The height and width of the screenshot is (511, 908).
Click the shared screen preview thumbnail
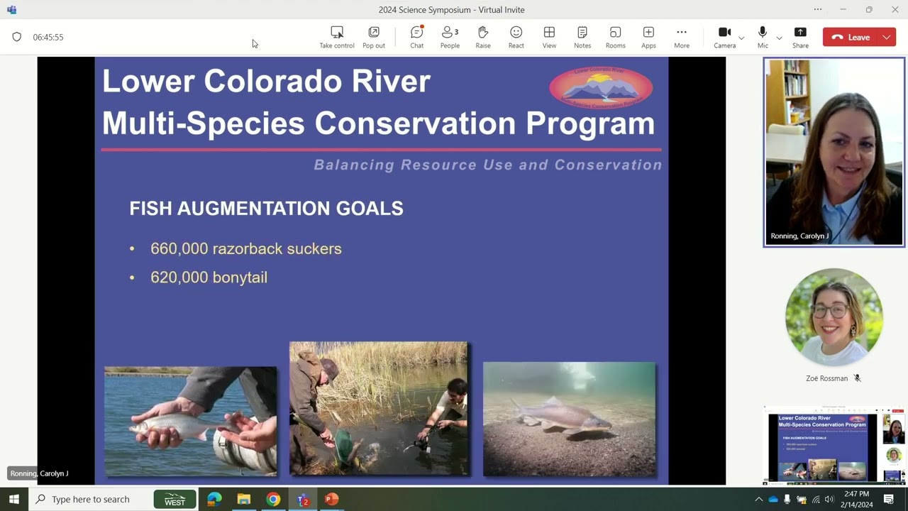tap(834, 445)
